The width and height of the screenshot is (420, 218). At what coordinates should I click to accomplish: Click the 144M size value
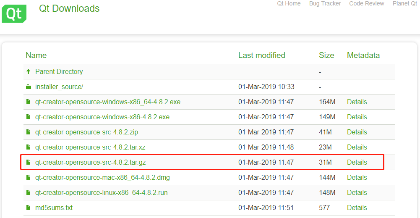point(327,178)
